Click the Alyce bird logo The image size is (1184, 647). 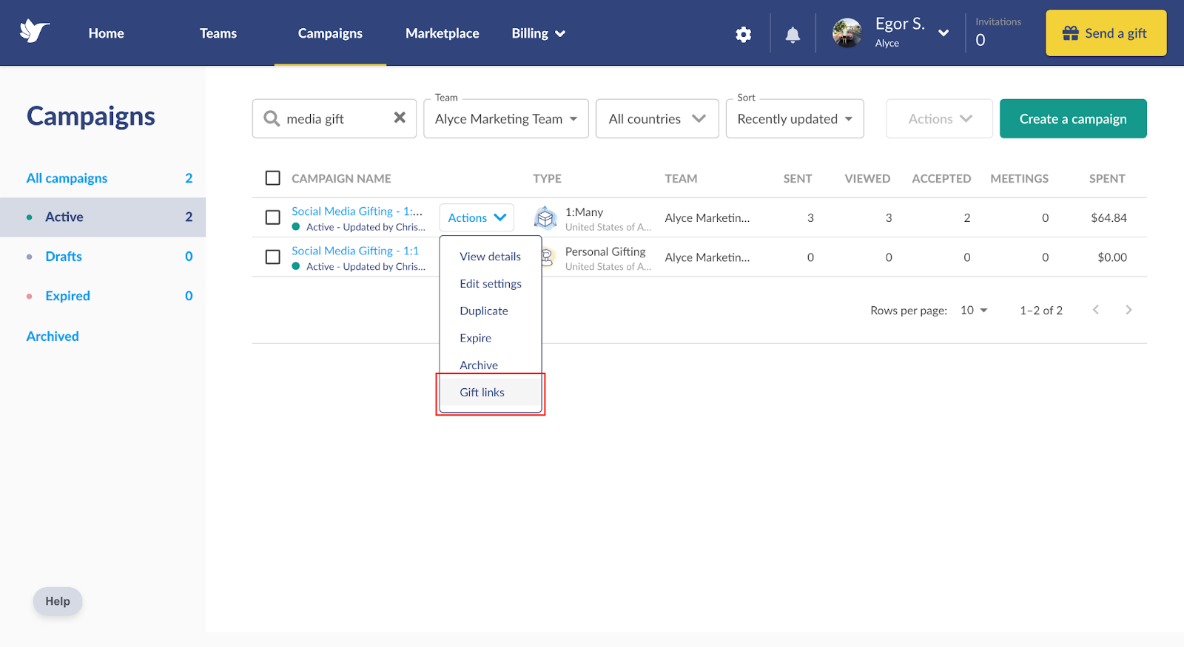pos(35,32)
